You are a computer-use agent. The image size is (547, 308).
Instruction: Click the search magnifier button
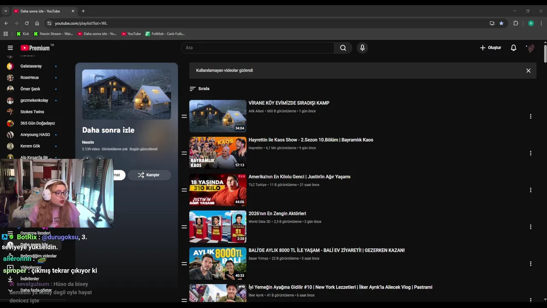tap(343, 48)
